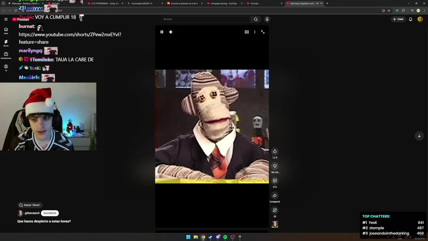The height and width of the screenshot is (241, 428).
Task: Open the Windows Start menu
Action: click(x=188, y=237)
